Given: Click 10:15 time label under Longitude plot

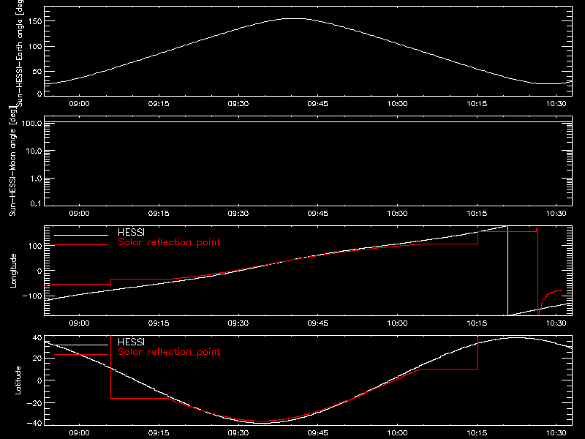Looking at the screenshot, I should click(x=477, y=323).
